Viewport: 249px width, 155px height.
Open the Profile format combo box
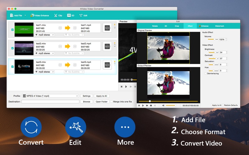[50, 96]
